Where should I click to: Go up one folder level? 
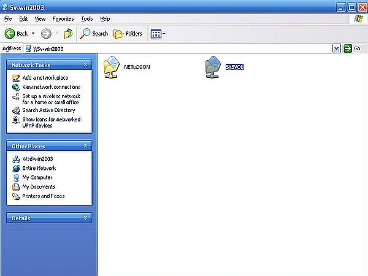point(68,34)
